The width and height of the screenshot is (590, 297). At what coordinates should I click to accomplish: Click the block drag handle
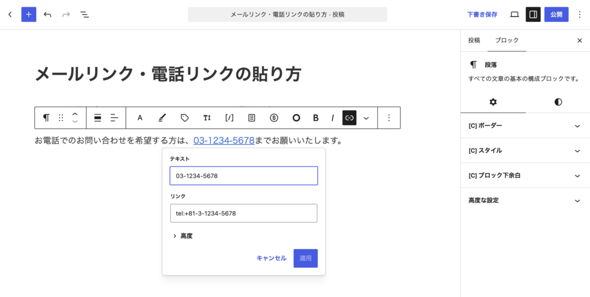tap(61, 118)
